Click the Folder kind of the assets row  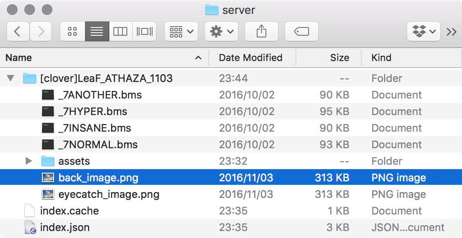point(387,161)
